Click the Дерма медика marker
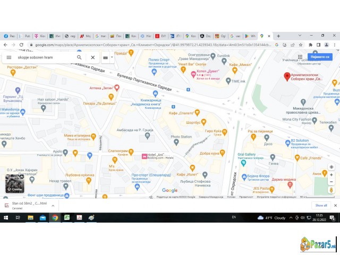The height and width of the screenshot is (255, 340). click(x=290, y=185)
